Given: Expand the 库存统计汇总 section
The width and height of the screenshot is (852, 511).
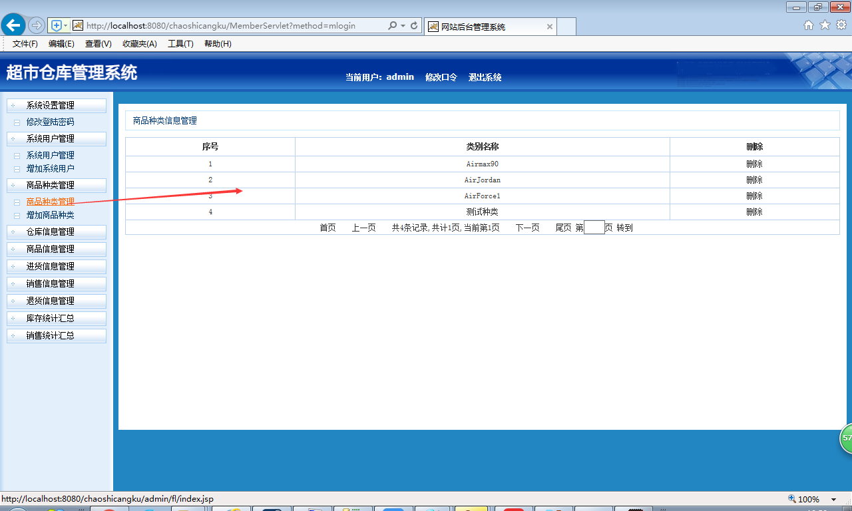Looking at the screenshot, I should click(x=57, y=319).
